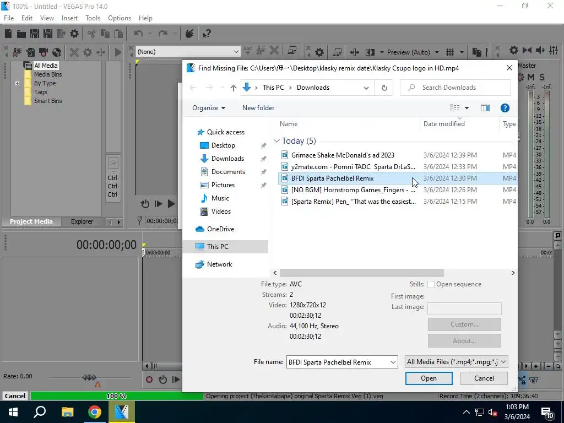Open a project with the folder icon
Viewport: 564px width, 423px height.
pos(21,34)
